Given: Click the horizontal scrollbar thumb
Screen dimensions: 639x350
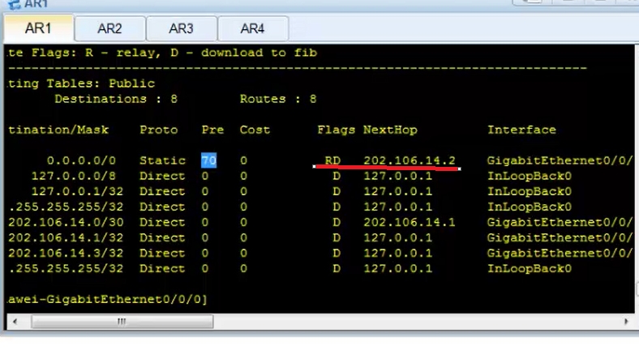Looking at the screenshot, I should [x=122, y=322].
